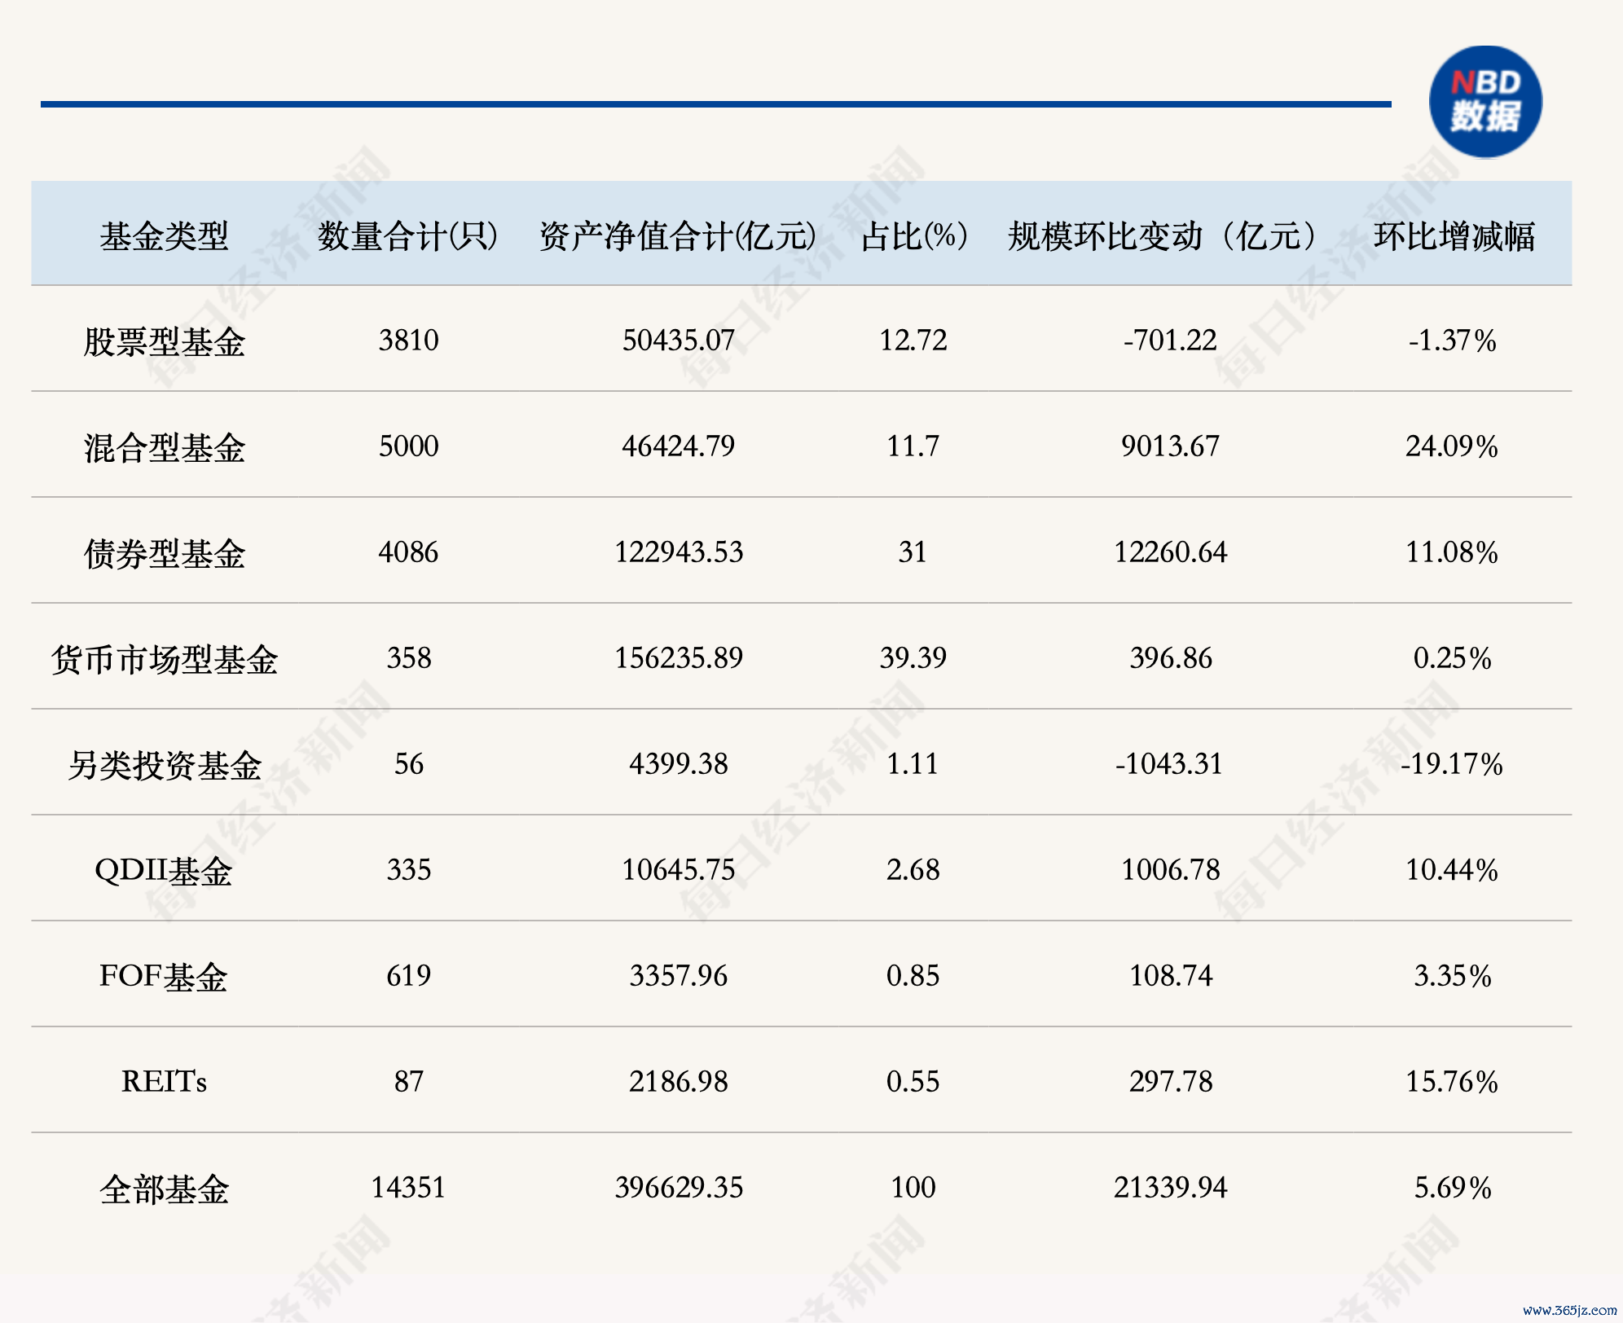
Task: Click scale change value 12260.64
Action: [x=1170, y=552]
